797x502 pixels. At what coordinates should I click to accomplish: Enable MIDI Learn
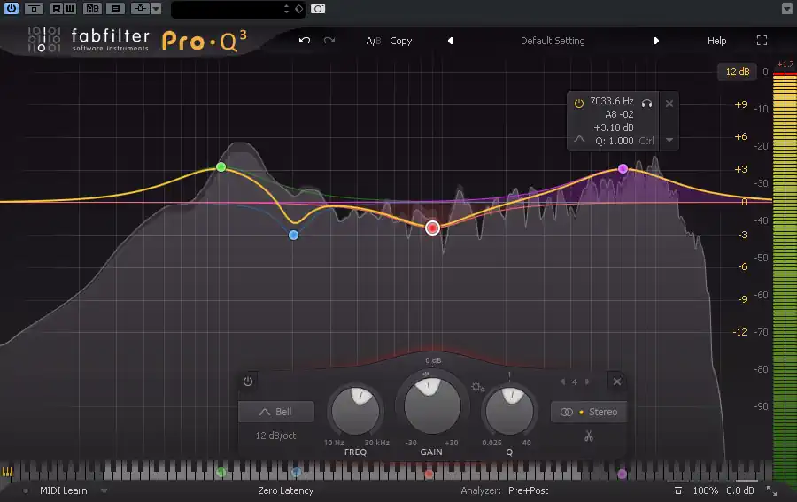coord(64,490)
